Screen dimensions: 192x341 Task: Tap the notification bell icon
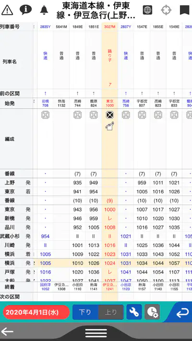(x=44, y=10)
